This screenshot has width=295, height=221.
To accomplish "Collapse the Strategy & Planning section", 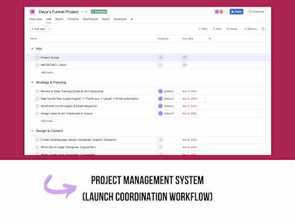I will (32, 83).
